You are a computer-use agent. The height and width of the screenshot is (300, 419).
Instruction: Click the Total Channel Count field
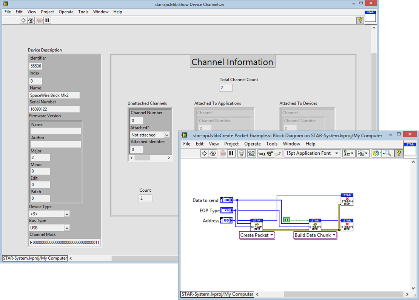click(x=226, y=88)
